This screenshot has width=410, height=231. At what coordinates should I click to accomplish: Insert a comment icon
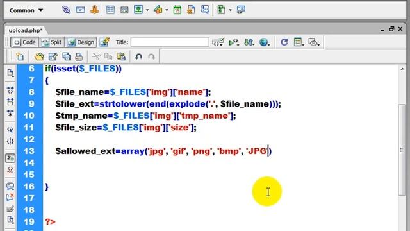pyautogui.click(x=205, y=10)
